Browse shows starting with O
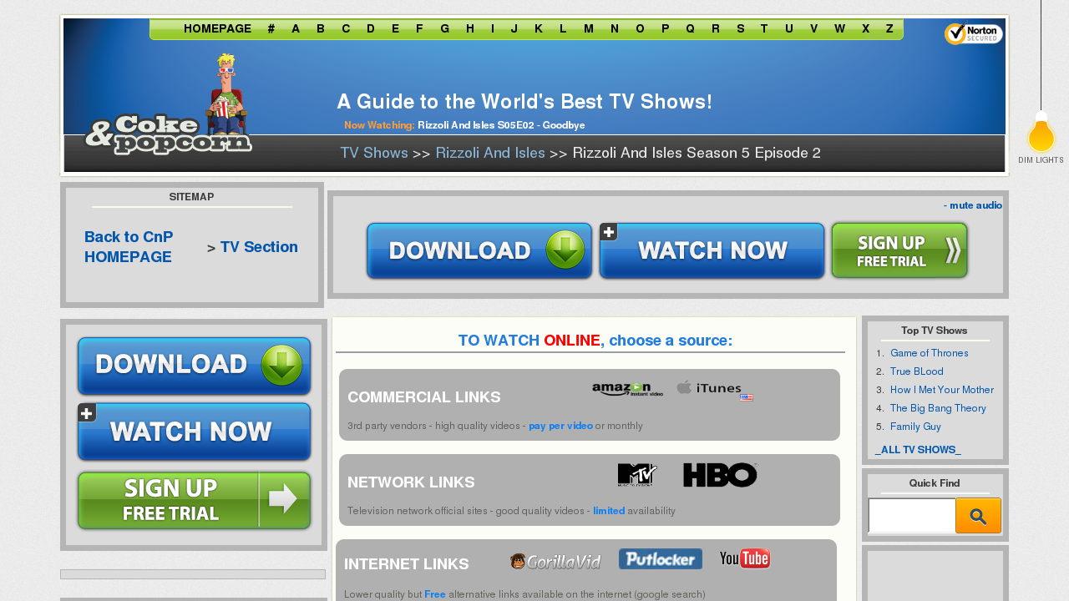1069x601 pixels. (x=640, y=28)
